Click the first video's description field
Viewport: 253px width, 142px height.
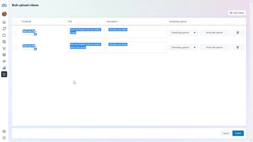[137, 32]
